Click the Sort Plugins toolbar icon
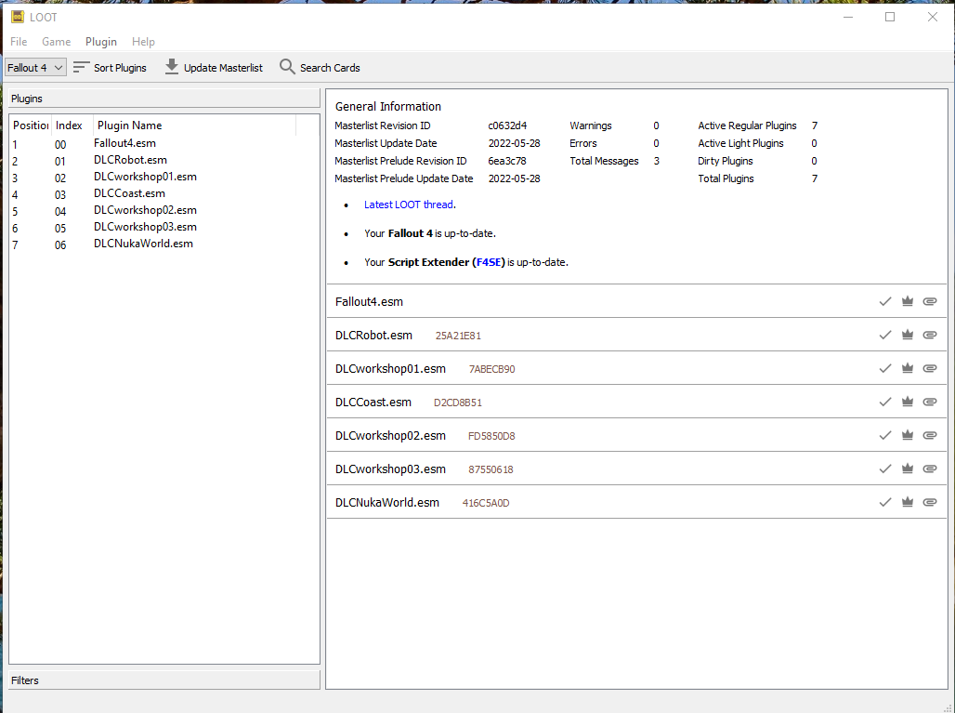The height and width of the screenshot is (713, 955). (x=81, y=67)
